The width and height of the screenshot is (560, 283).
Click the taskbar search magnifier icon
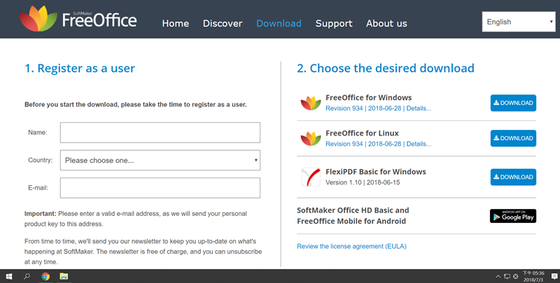tap(27, 276)
